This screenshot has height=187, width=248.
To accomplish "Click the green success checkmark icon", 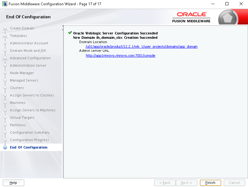I will tap(70, 33).
